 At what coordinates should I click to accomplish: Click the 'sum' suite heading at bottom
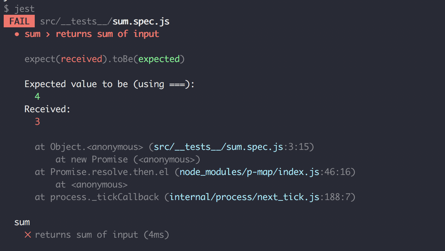[22, 223]
